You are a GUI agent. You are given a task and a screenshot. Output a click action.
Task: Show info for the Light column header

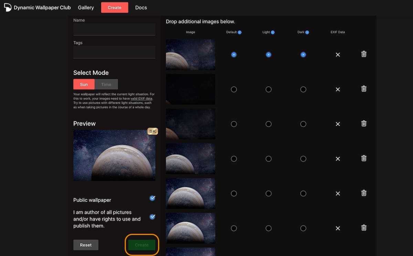pyautogui.click(x=273, y=32)
